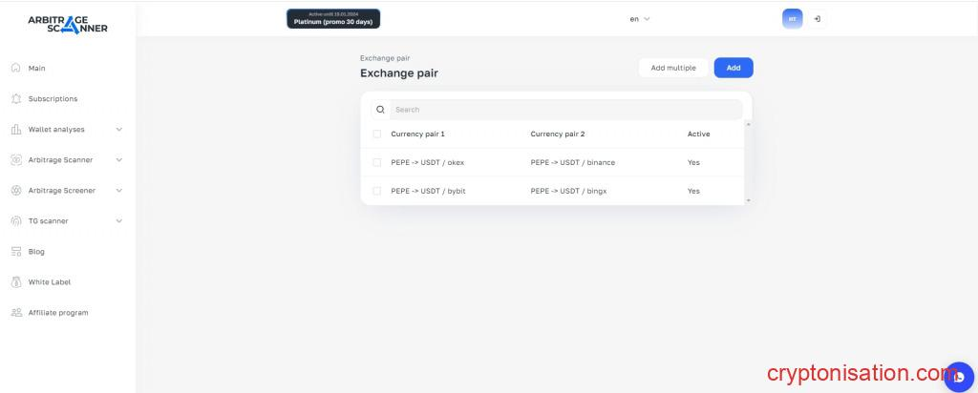Click the Wallet analyses chart icon

coord(15,129)
